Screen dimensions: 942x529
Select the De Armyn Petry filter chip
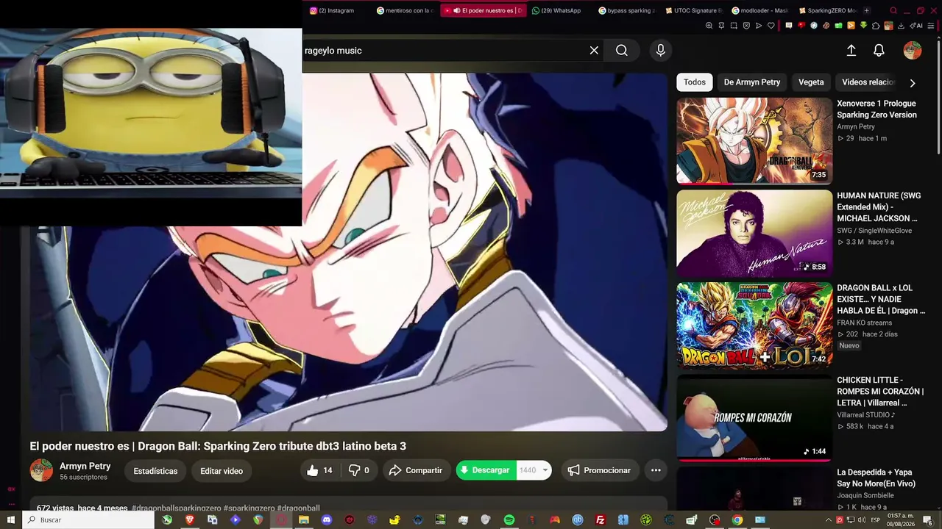click(x=751, y=82)
